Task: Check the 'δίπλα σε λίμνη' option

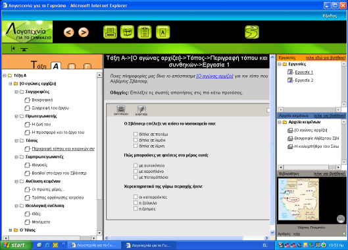Action: pos(136,146)
